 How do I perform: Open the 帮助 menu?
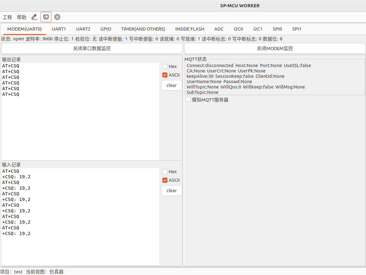(x=22, y=17)
